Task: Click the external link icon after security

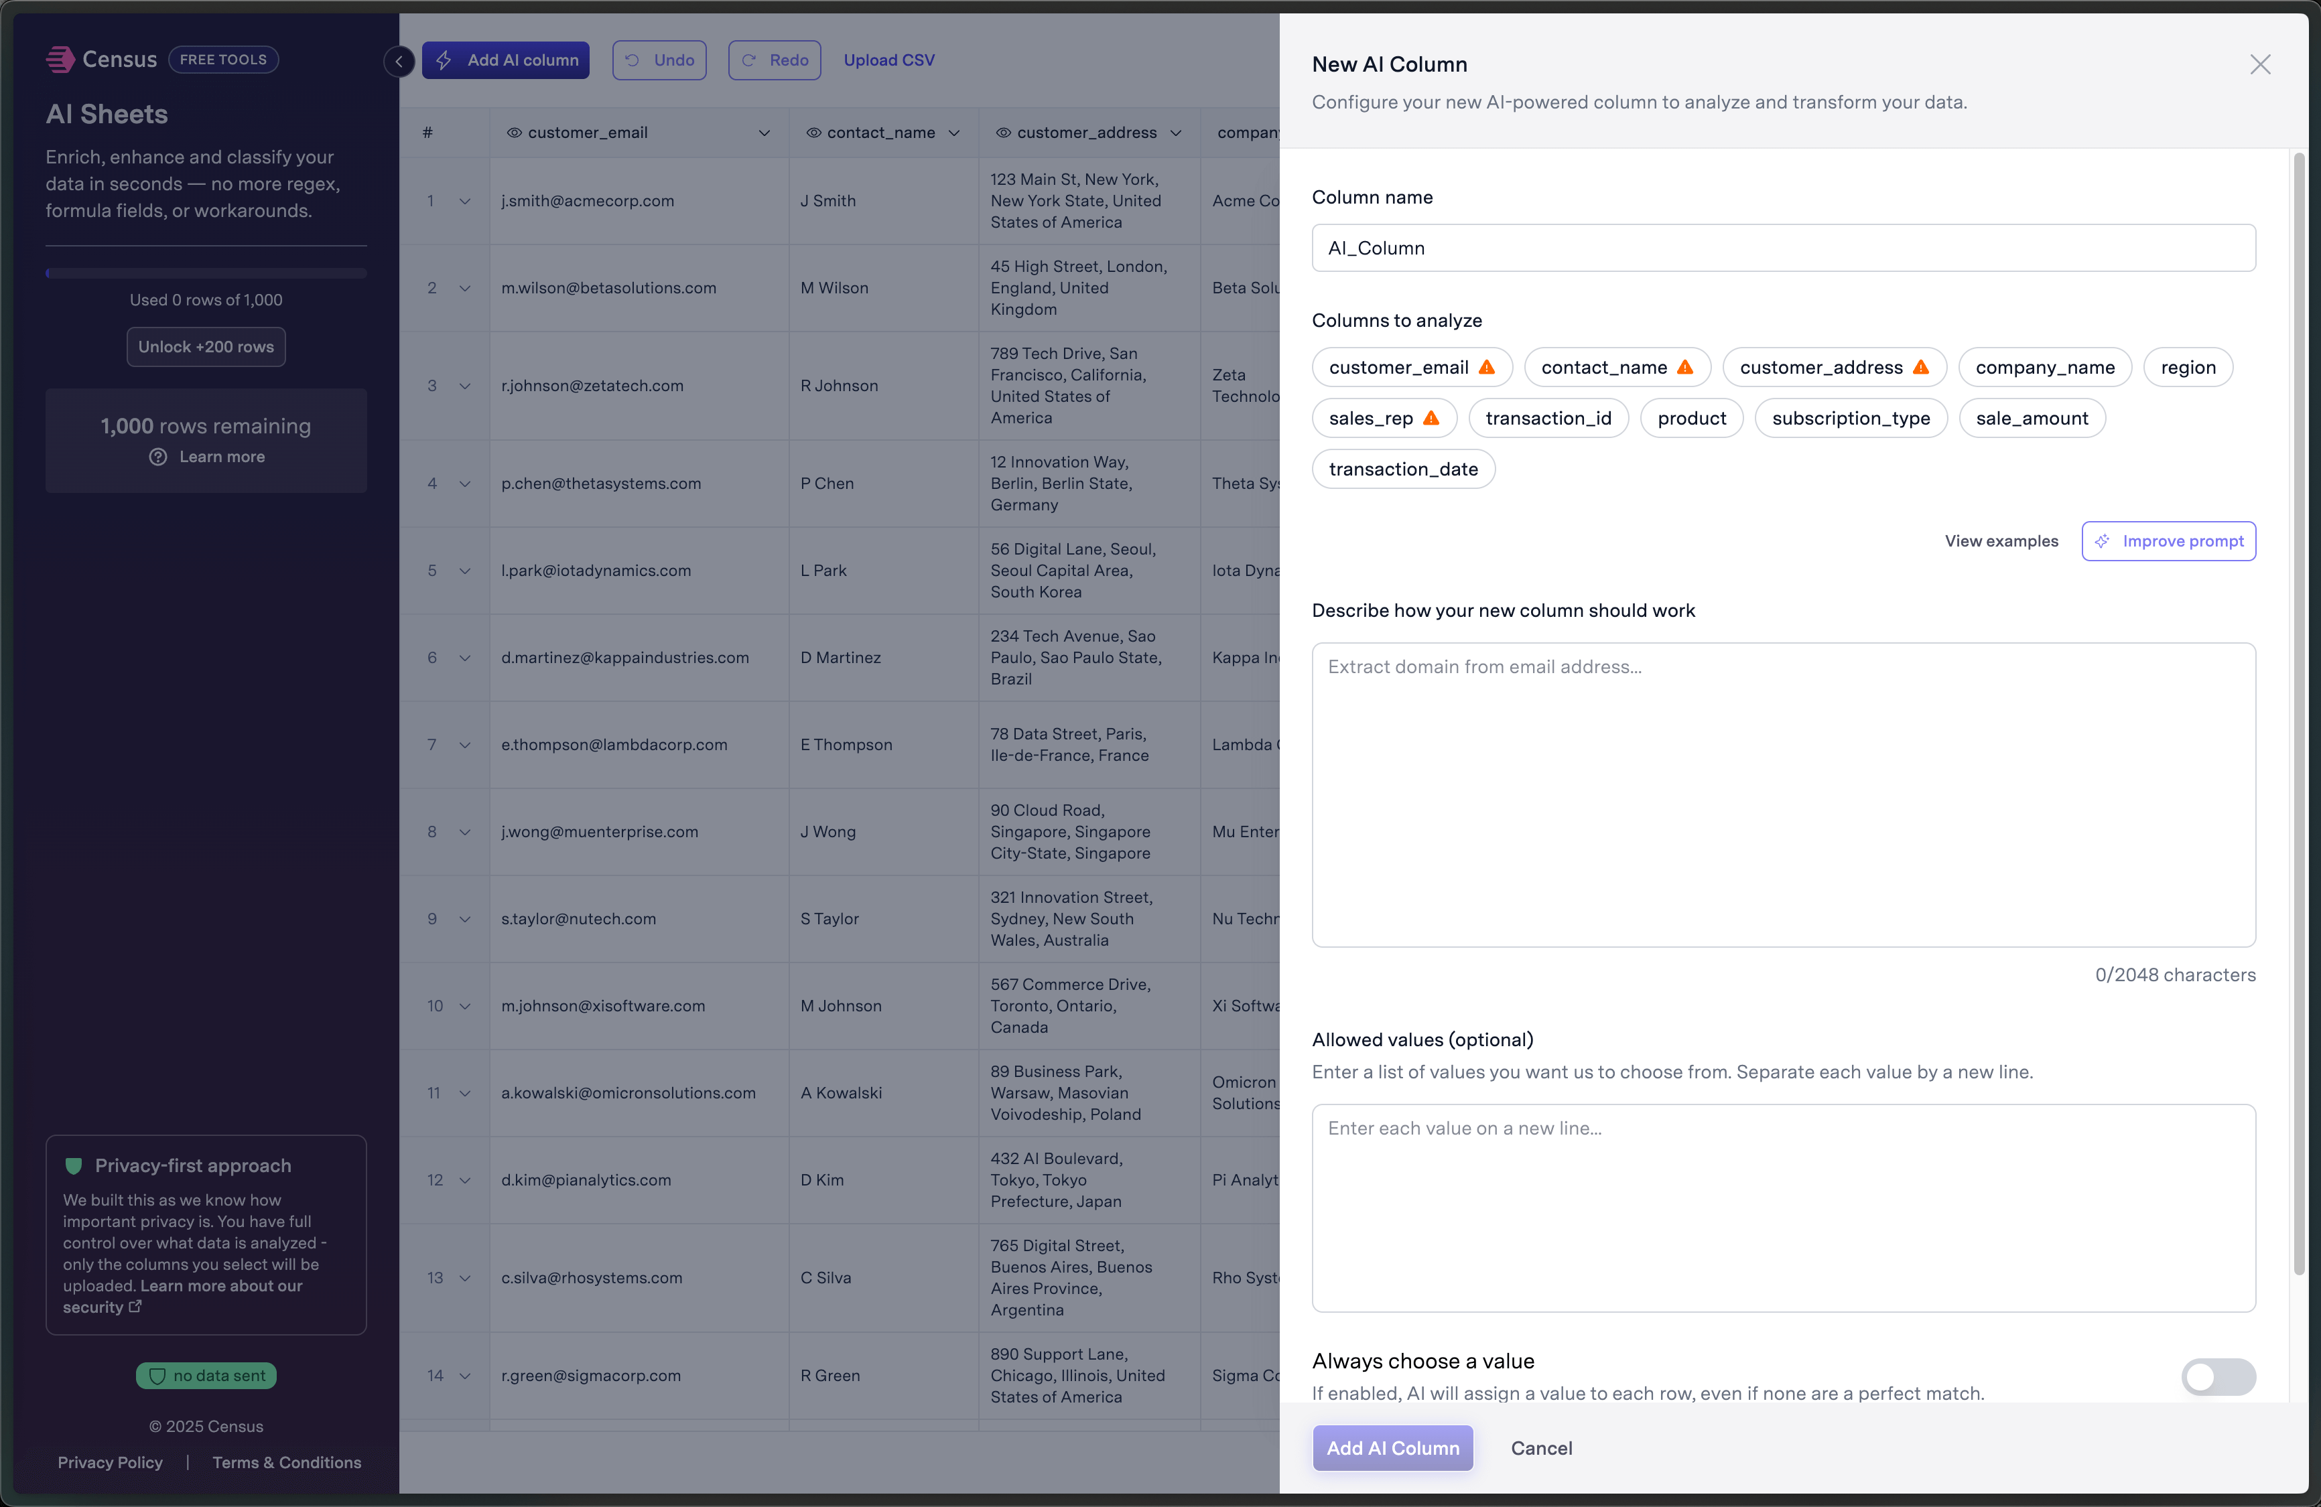Action: pyautogui.click(x=135, y=1307)
